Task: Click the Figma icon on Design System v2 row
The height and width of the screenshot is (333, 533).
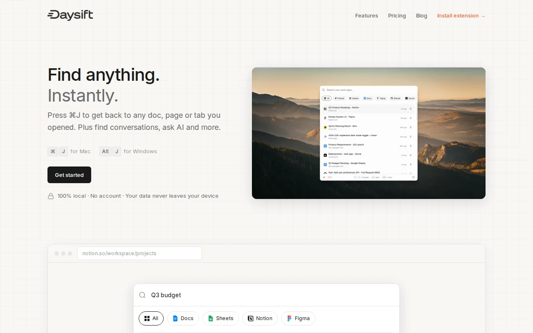Action: pos(325,118)
